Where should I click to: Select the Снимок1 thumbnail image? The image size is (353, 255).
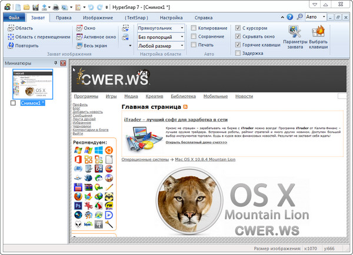32,84
